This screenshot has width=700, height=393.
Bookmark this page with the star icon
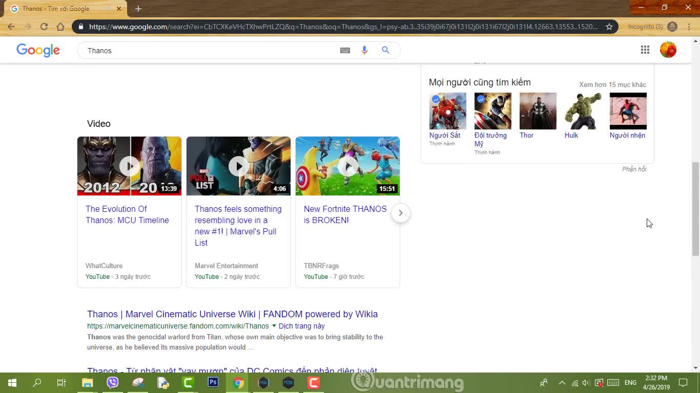tap(609, 27)
